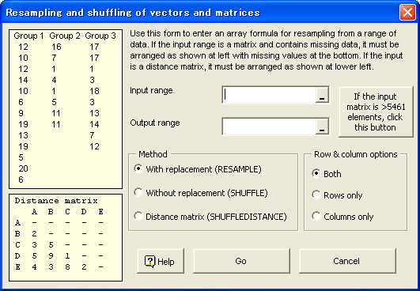This screenshot has width=420, height=291.
Task: Choose Distance matrix (SHUFFLEDISTANCE) option
Action: 210,217
